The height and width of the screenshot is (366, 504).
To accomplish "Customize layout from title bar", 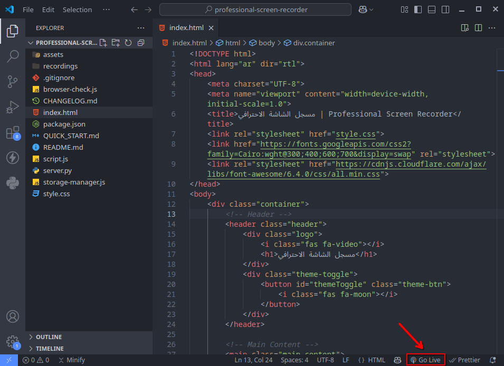I will [x=404, y=9].
